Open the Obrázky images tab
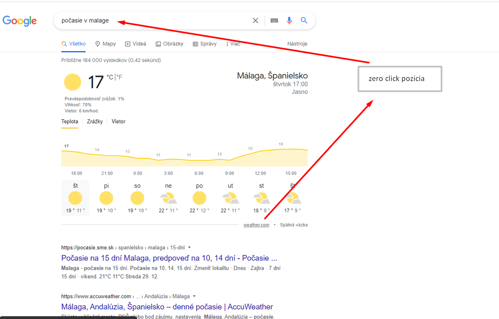499x319 pixels. pyautogui.click(x=170, y=44)
